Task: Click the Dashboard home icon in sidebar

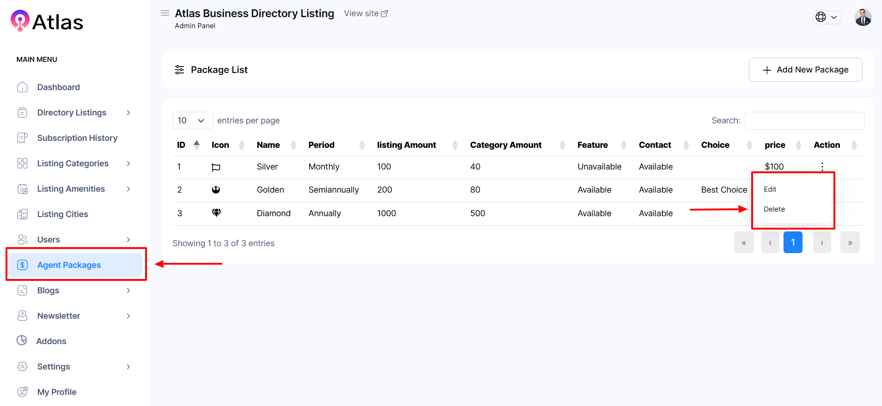Action: click(x=22, y=87)
